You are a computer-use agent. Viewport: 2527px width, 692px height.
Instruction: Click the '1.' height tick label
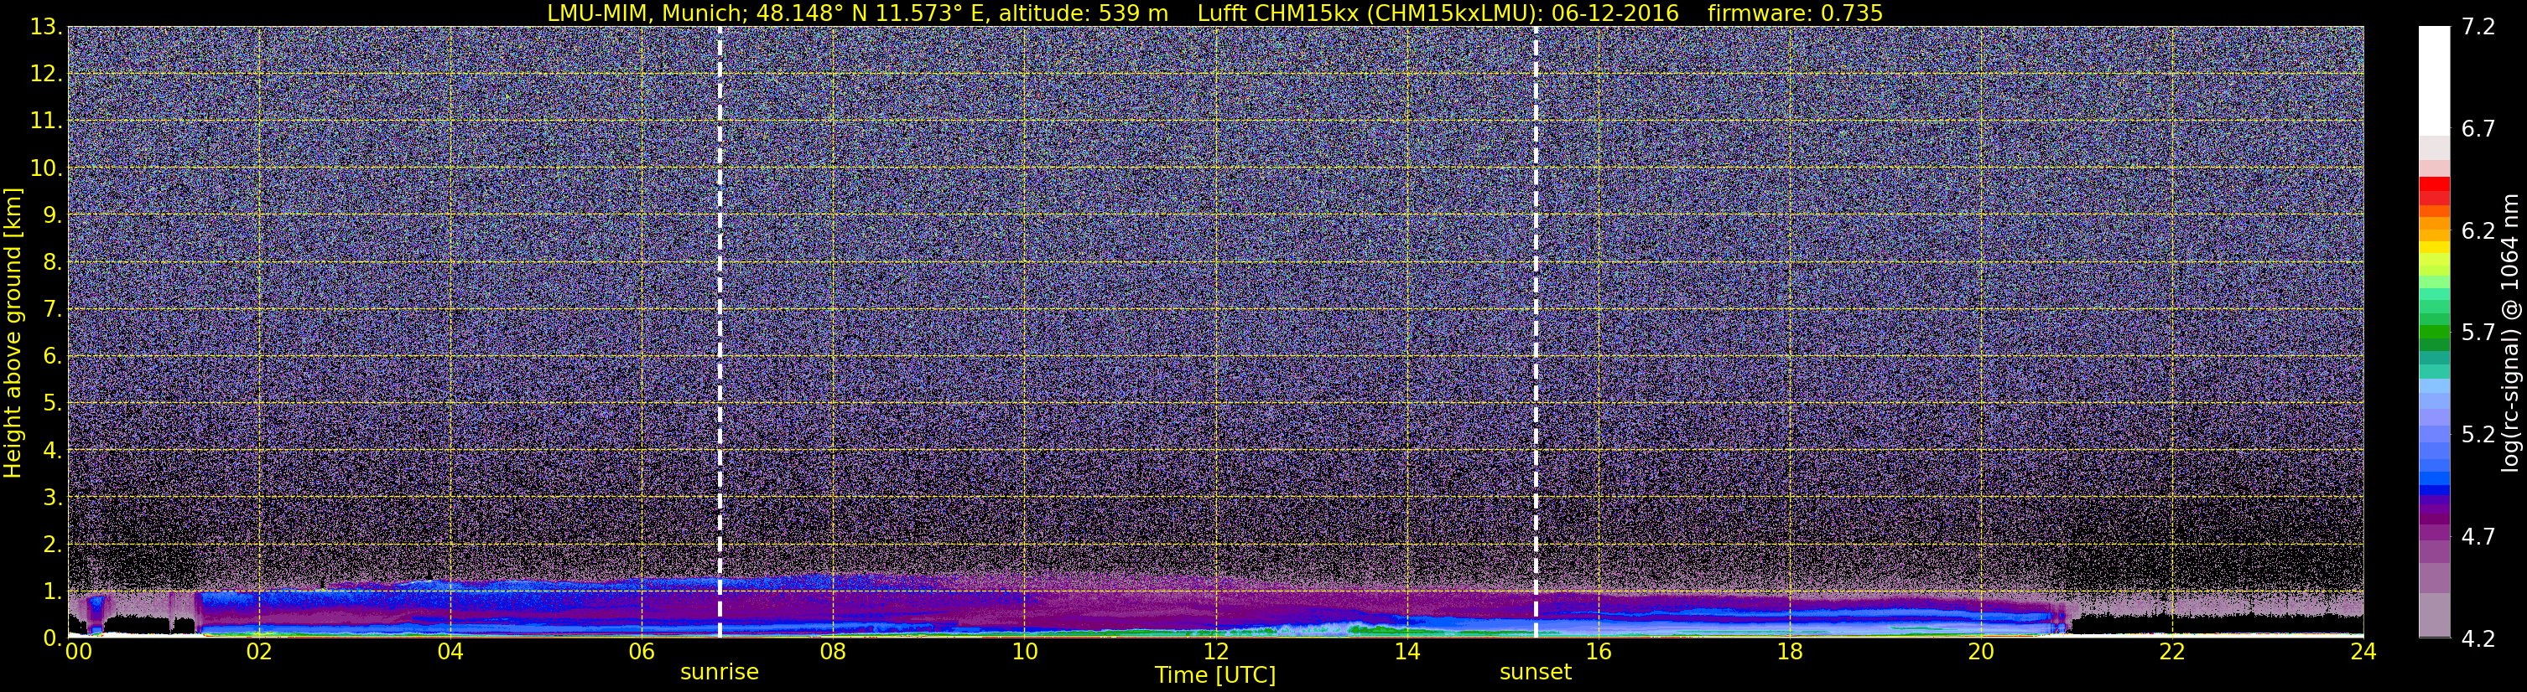tap(52, 591)
